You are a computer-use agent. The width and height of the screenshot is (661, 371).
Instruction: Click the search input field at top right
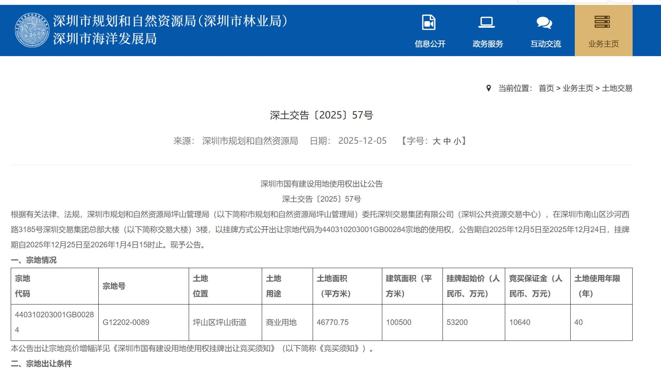coord(563,1)
